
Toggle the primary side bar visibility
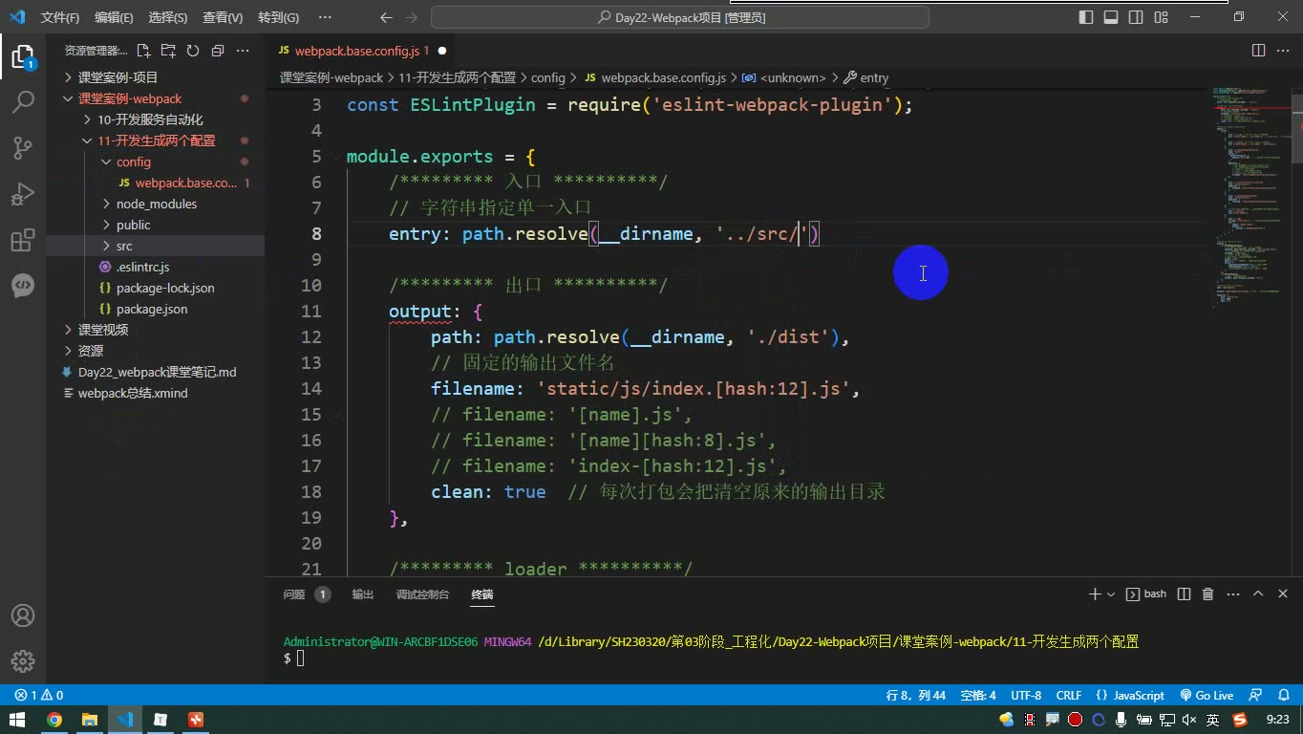click(x=1086, y=17)
